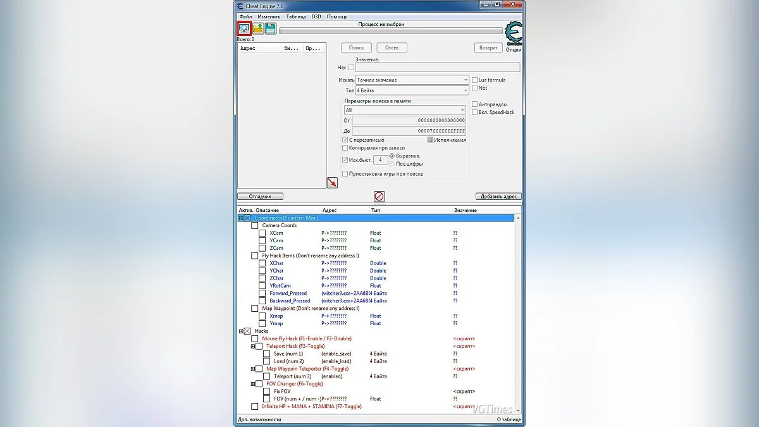Click the address table scrollbar down arrow
This screenshot has height=427, width=759.
(x=519, y=410)
